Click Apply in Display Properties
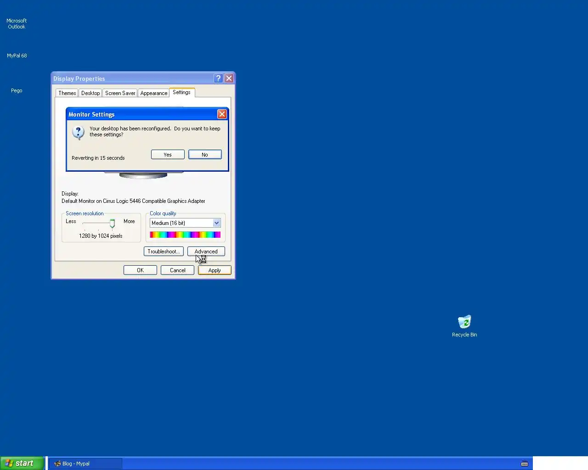Image resolution: width=588 pixels, height=470 pixels. (x=215, y=270)
